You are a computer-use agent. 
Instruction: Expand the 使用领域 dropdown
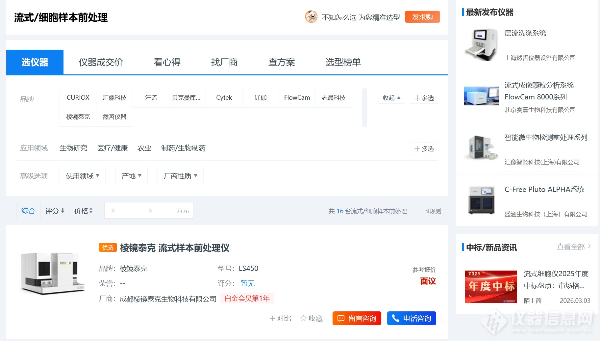point(83,176)
